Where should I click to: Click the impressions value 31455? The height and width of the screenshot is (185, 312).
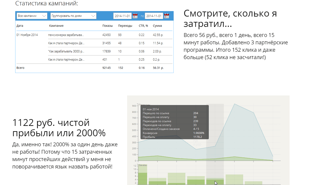106,43
